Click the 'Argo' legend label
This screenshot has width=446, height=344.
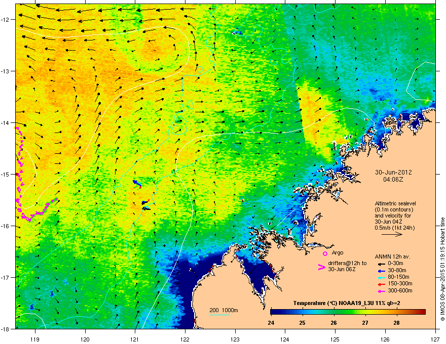(338, 252)
